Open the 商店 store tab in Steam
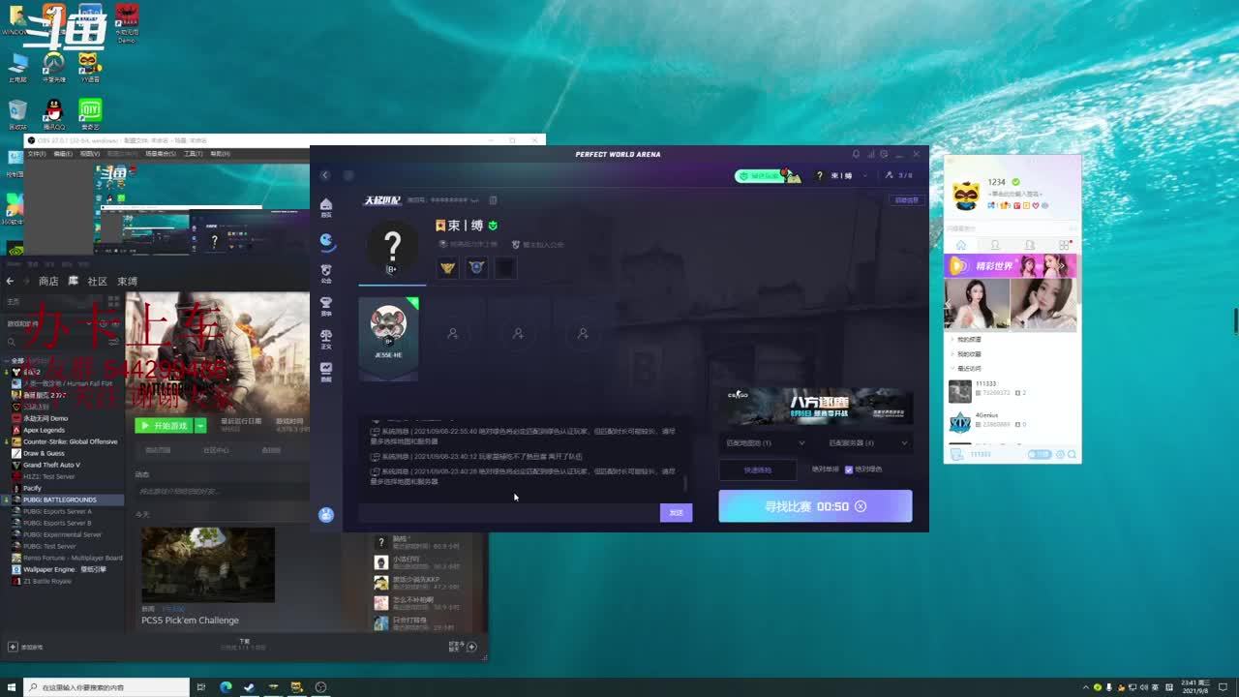Screen dimensions: 1239x697 coord(48,281)
